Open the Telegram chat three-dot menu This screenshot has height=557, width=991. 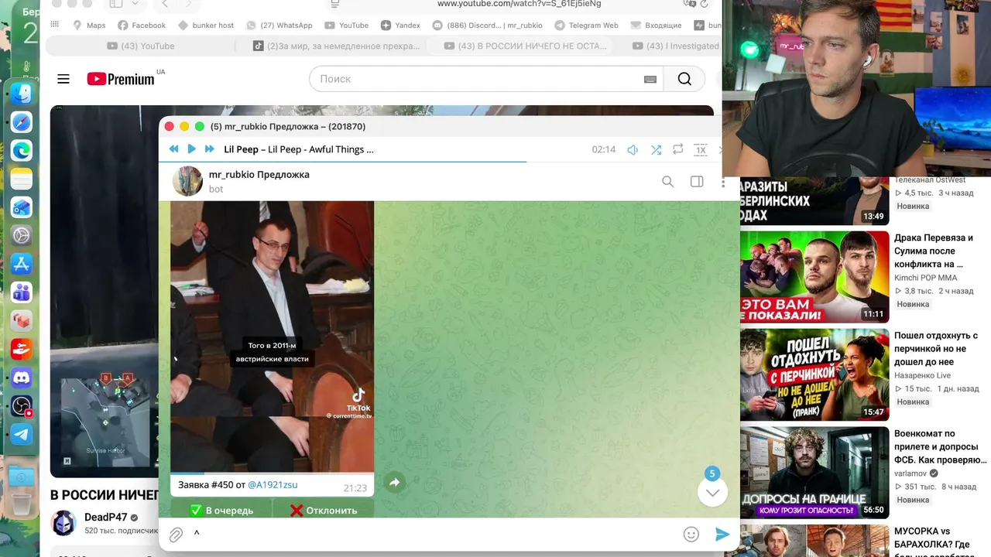[x=723, y=183]
